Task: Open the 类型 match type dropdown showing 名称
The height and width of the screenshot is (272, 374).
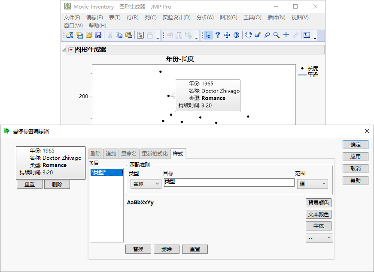Action: [146, 184]
